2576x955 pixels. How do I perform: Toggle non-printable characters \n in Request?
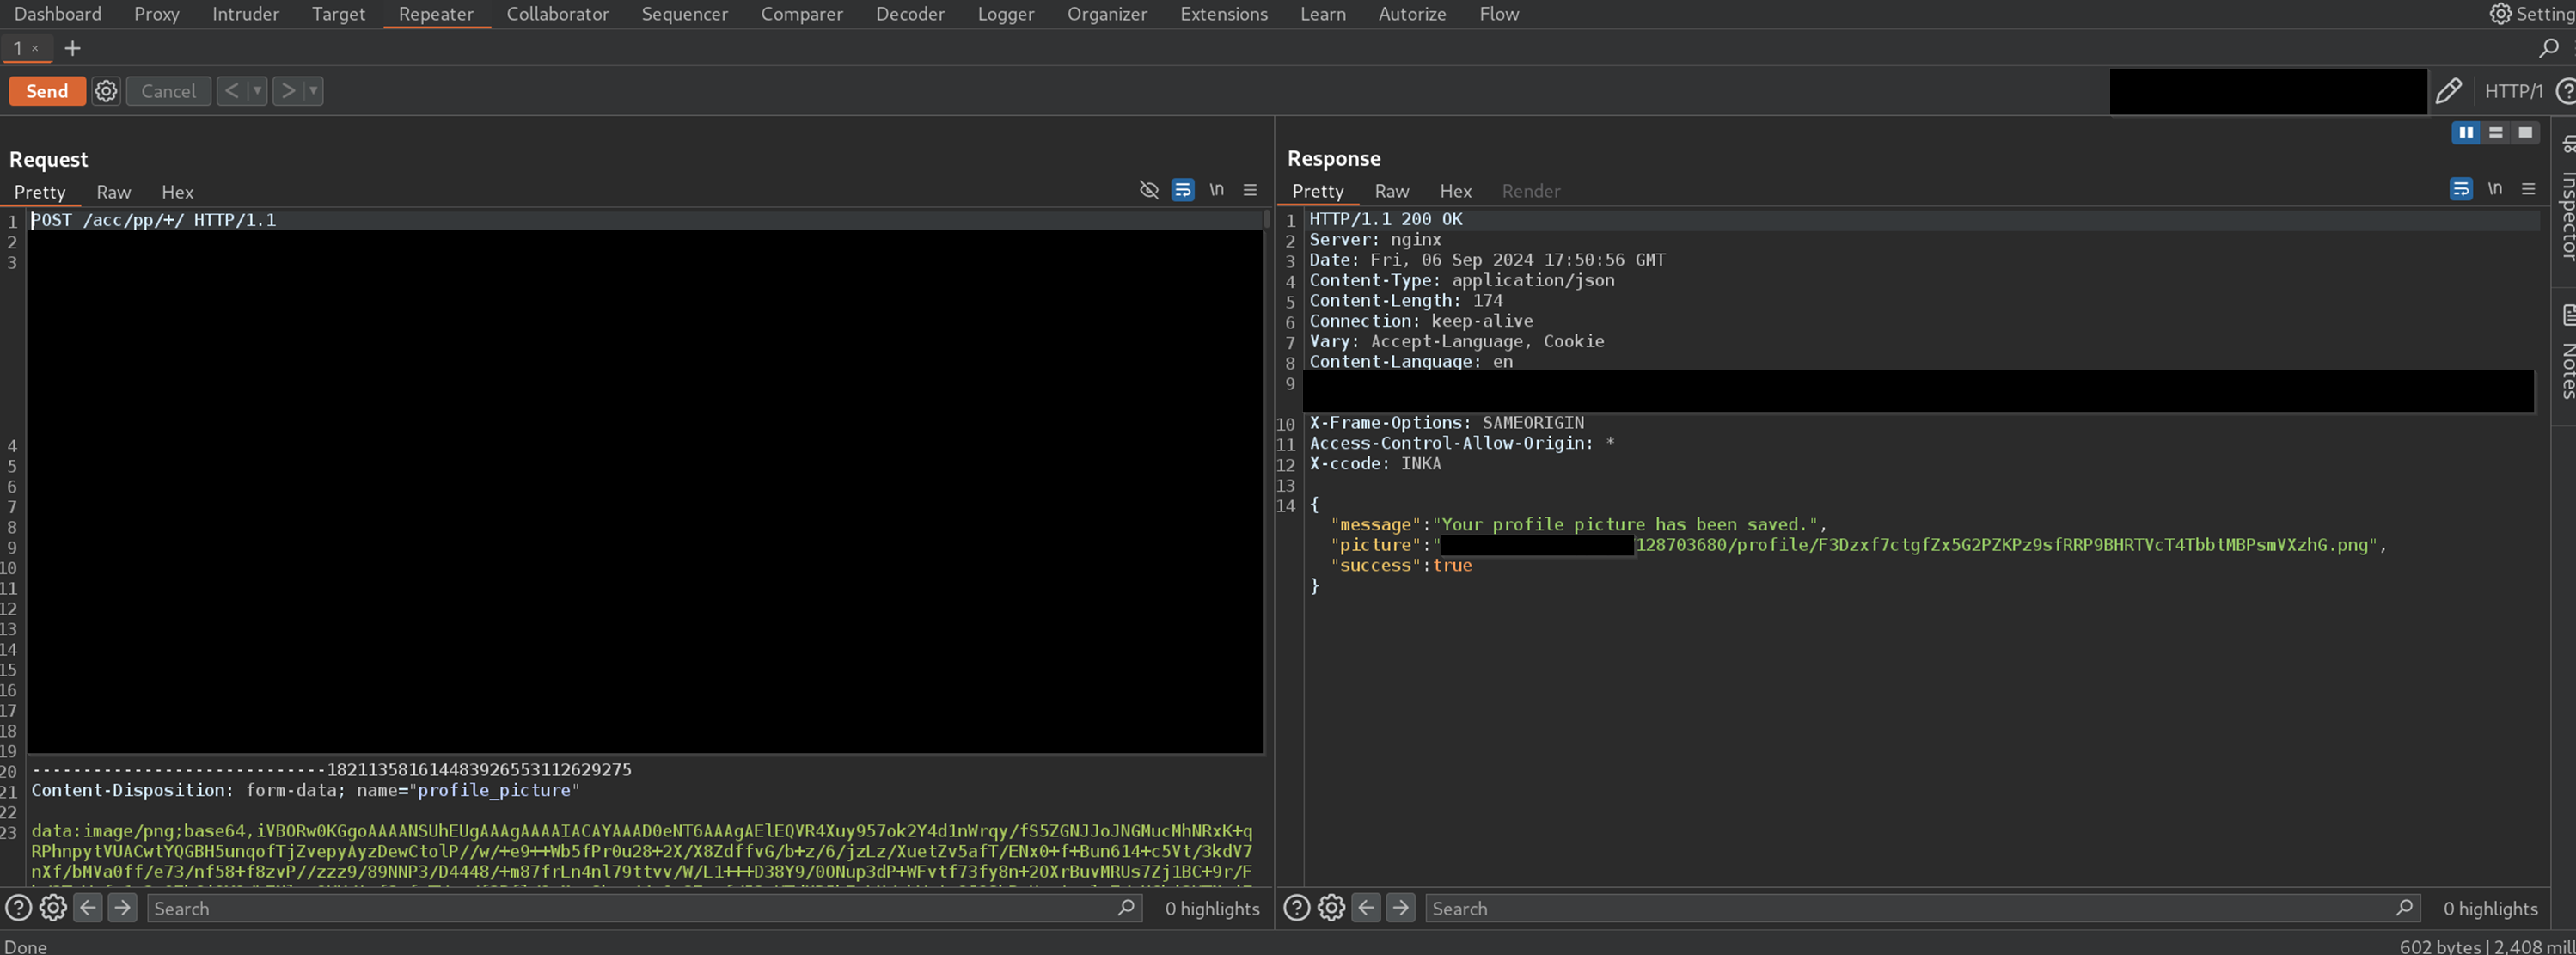pyautogui.click(x=1216, y=189)
